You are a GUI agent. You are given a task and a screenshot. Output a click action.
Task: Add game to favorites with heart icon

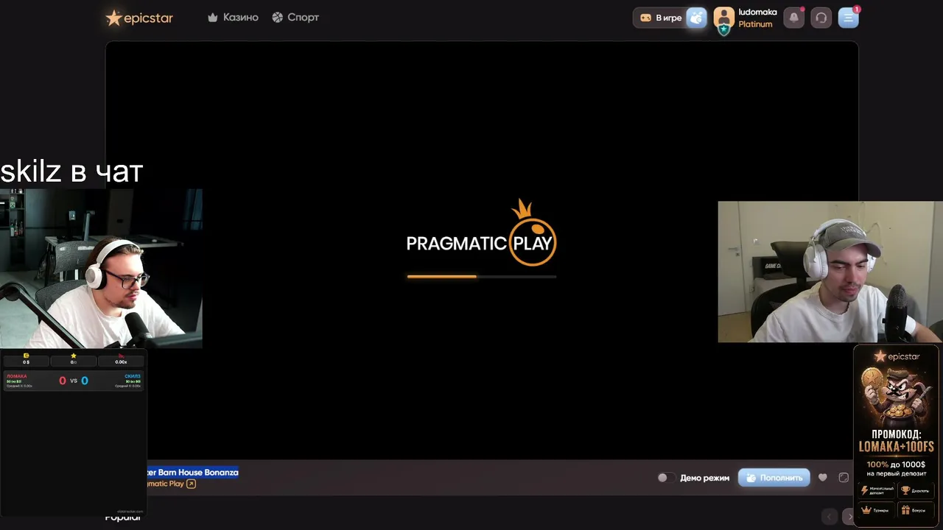pyautogui.click(x=823, y=478)
